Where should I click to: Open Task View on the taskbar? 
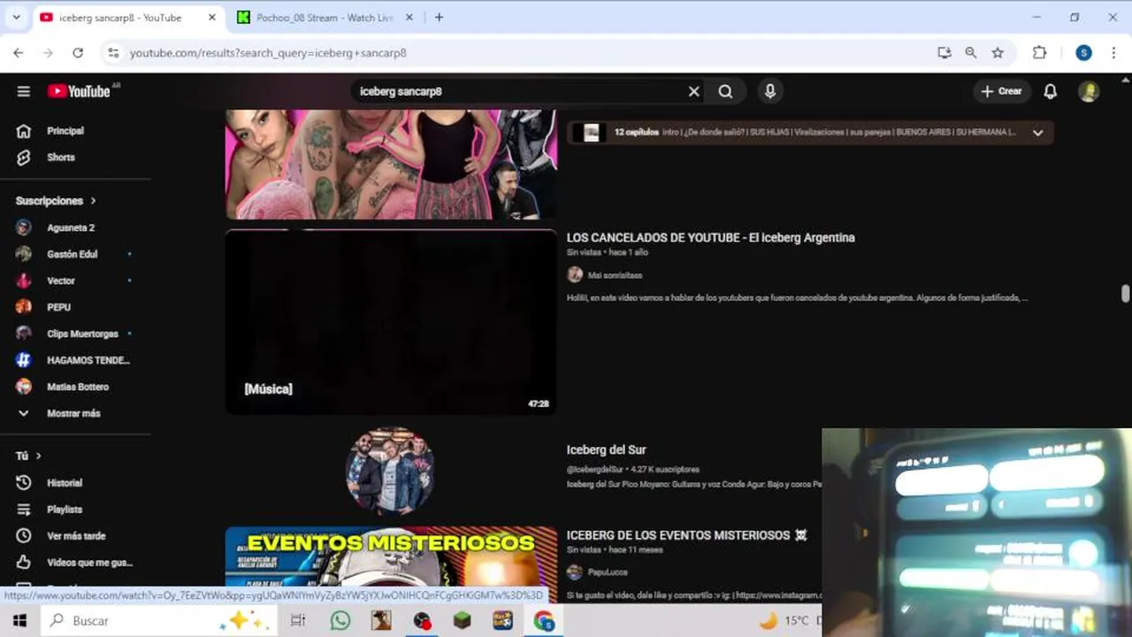(x=298, y=621)
